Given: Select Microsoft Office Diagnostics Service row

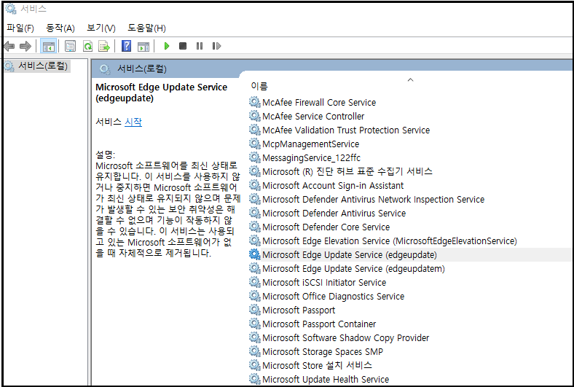Looking at the screenshot, I should click(333, 297).
